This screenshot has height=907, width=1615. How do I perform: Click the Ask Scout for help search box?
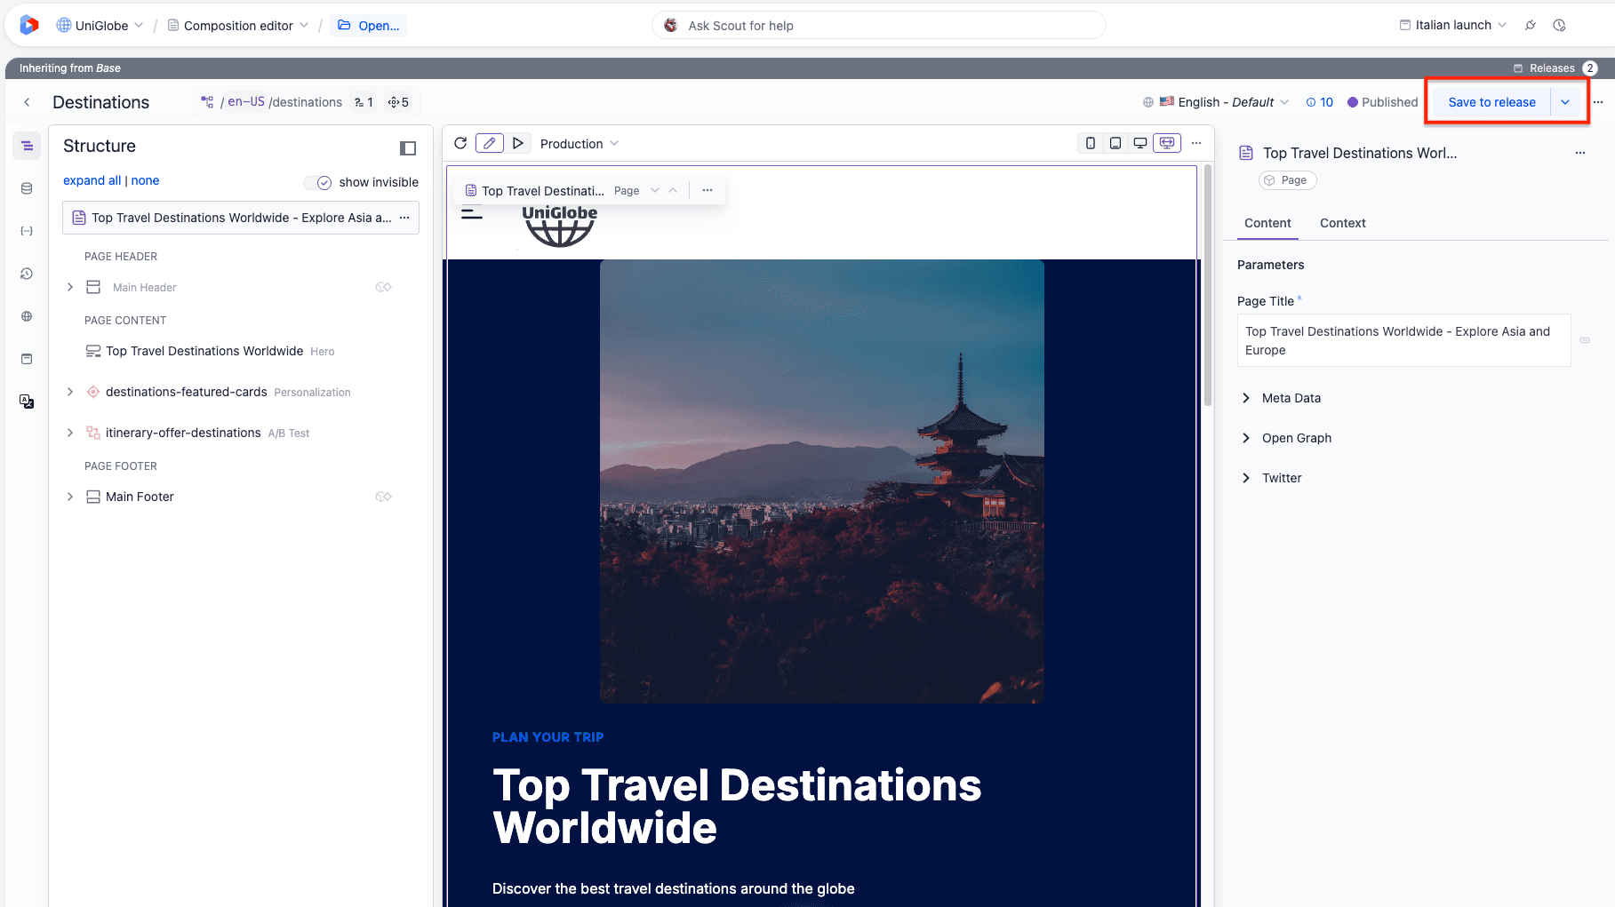878,26
